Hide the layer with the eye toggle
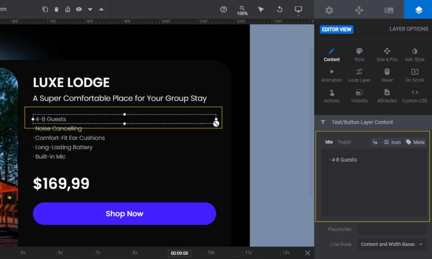432x259 pixels. [79, 9]
